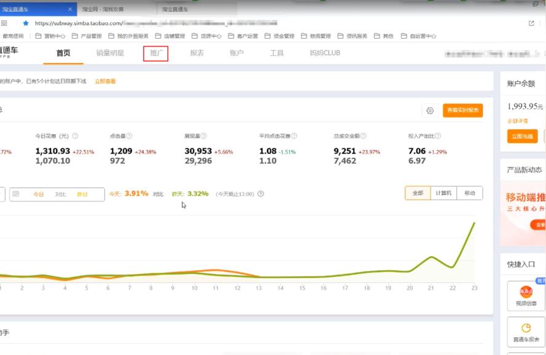Click 余额详情 link under balance
Image resolution: width=546 pixels, height=355 pixels.
click(x=518, y=121)
